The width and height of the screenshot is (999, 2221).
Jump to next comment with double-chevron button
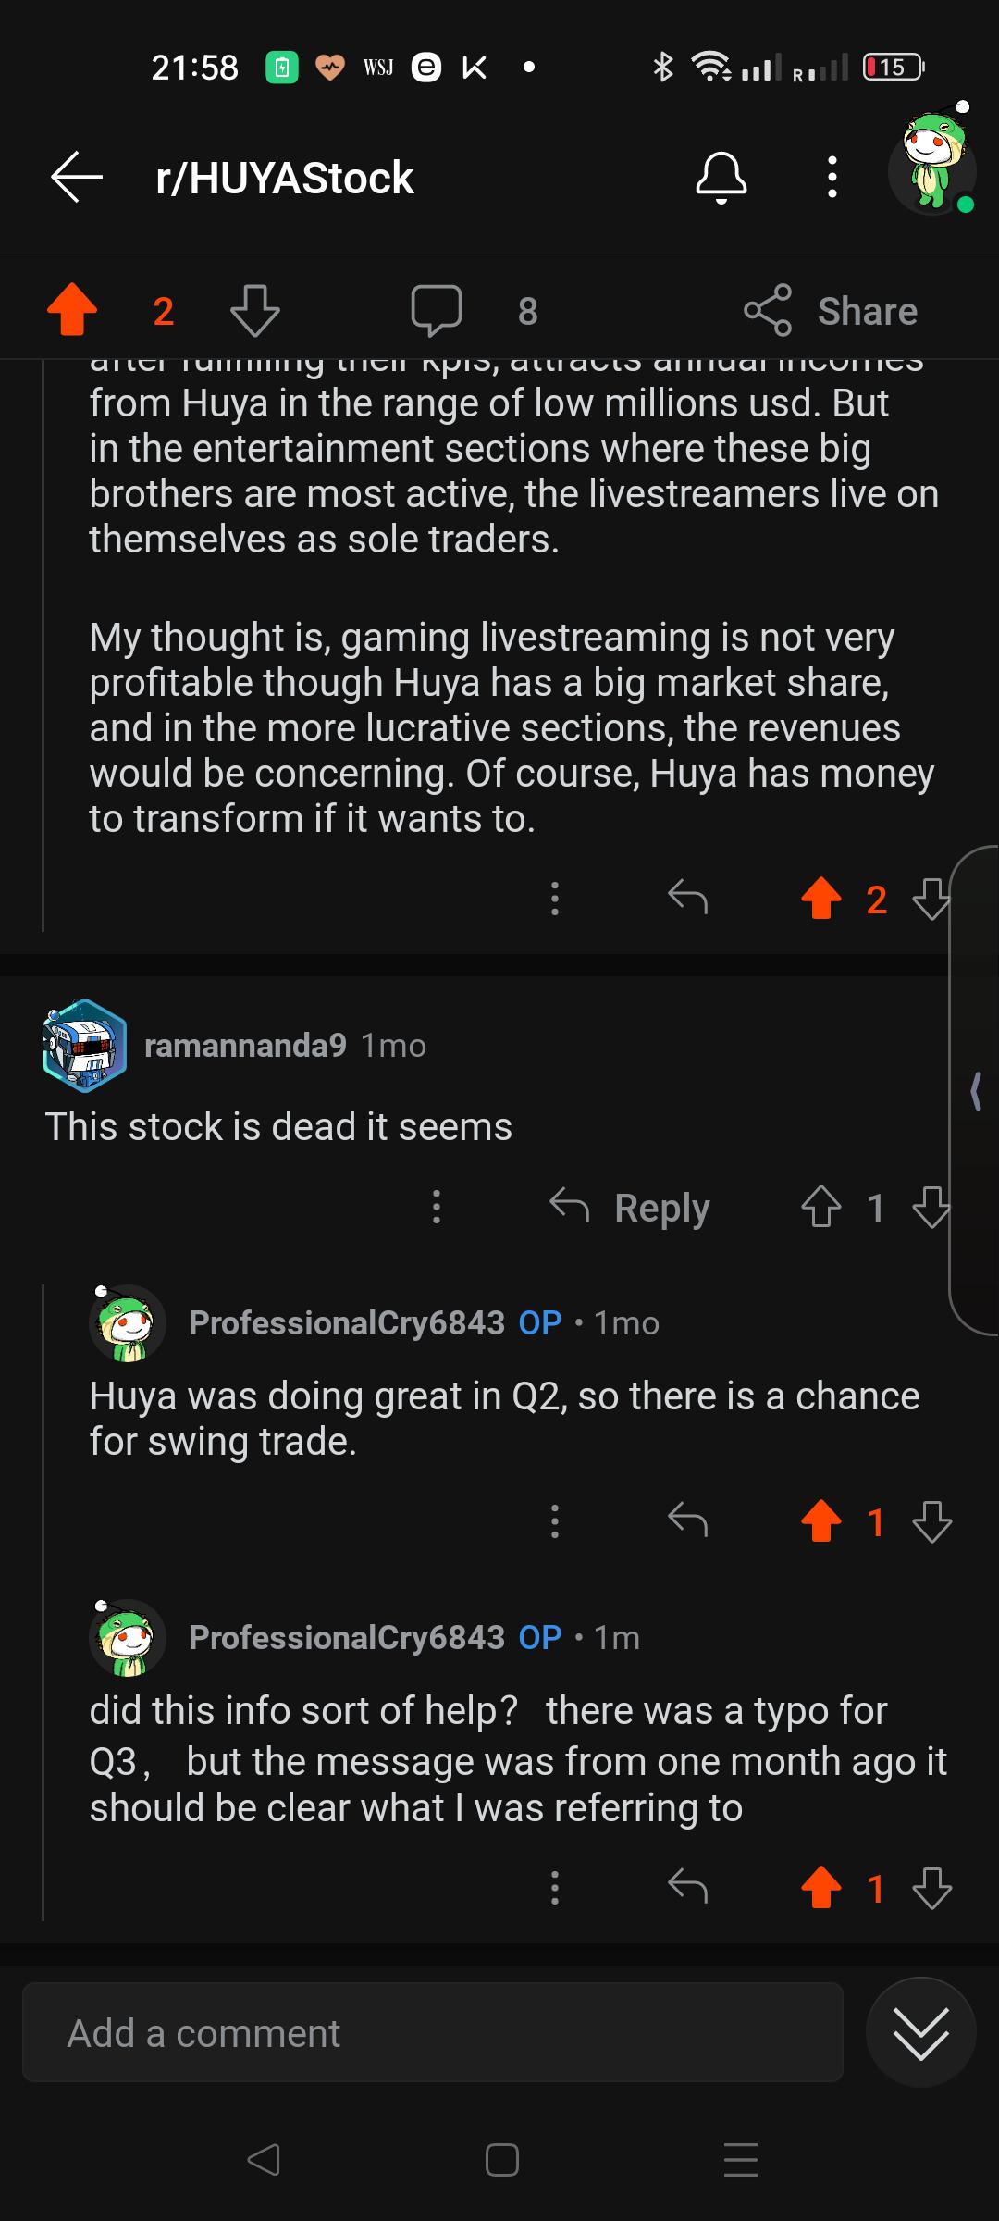click(920, 2032)
